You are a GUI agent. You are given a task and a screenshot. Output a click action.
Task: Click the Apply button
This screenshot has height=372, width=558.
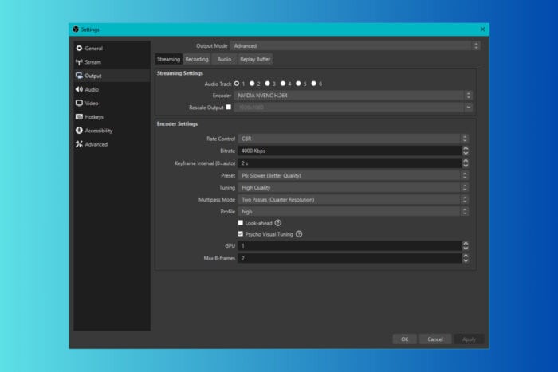(469, 339)
